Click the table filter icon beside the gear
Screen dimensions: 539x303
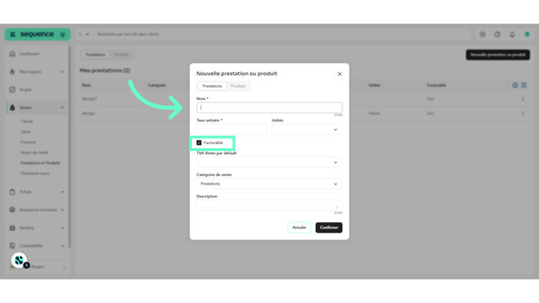(x=523, y=85)
